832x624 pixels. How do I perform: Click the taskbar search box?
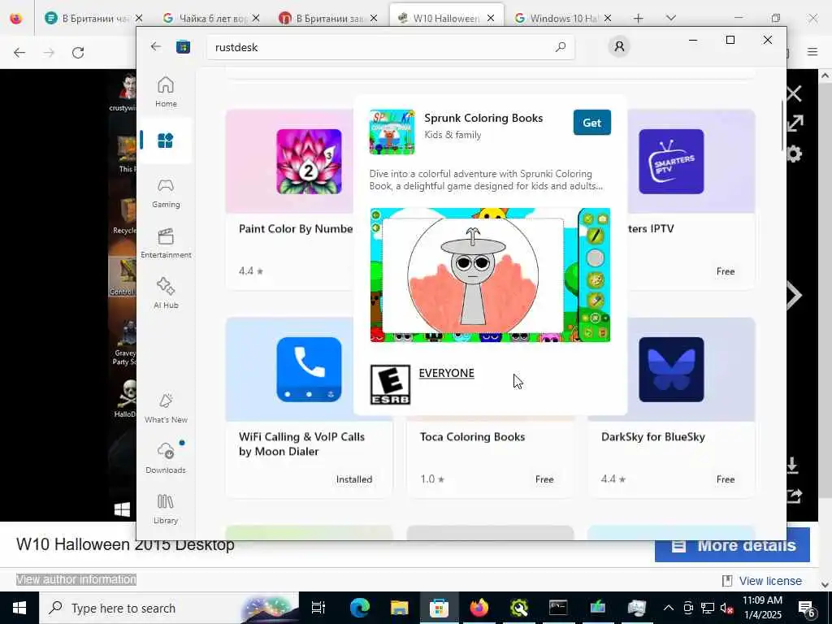[x=169, y=608]
